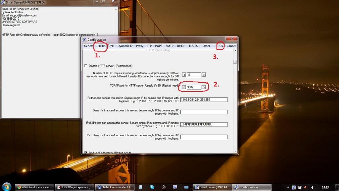This screenshot has height=191, width=339.
Task: Maximize the Small Server window
Action: tap(104, 2)
